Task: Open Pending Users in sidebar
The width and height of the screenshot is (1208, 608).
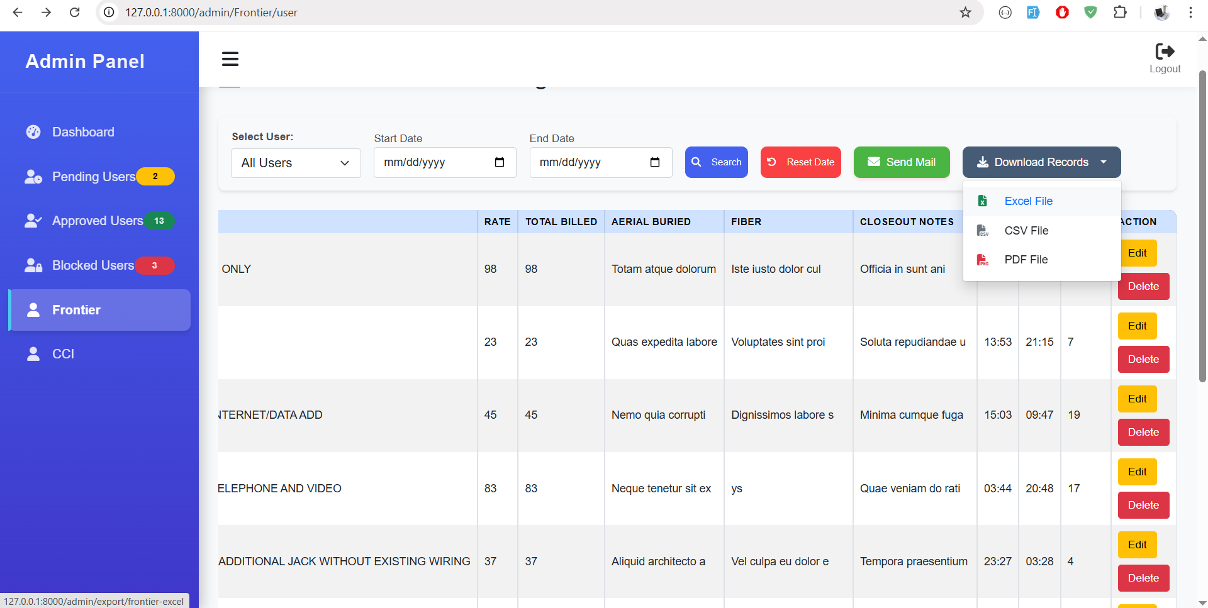Action: (93, 177)
